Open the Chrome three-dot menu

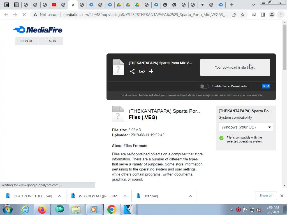(x=281, y=15)
